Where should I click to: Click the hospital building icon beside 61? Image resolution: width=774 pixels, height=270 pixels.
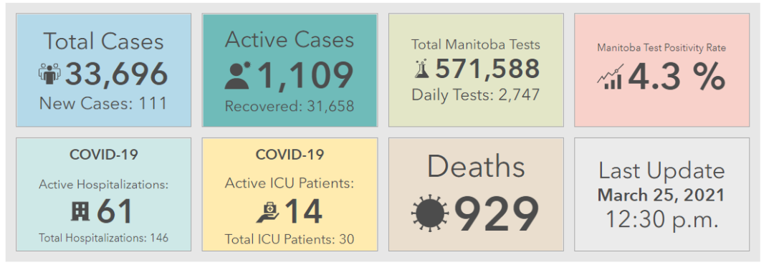[x=80, y=212]
